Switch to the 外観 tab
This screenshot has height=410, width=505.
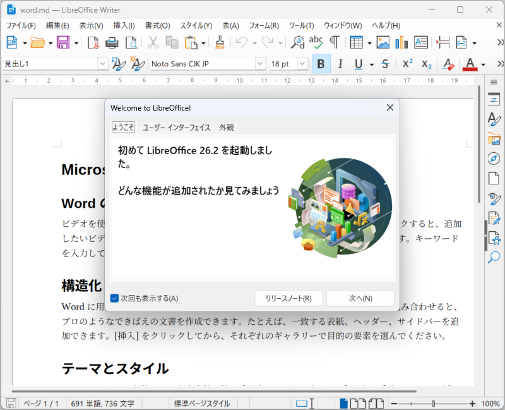point(227,127)
